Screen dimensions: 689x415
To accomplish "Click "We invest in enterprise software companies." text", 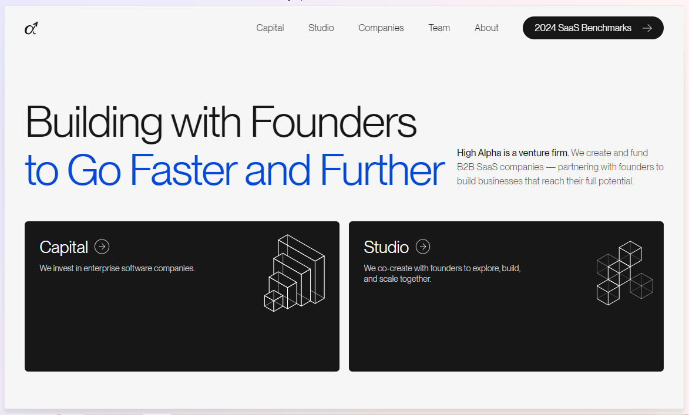I will coord(117,268).
